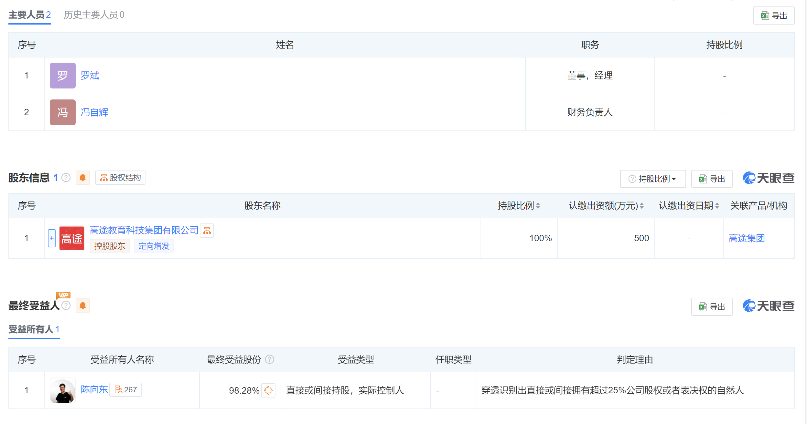The width and height of the screenshot is (807, 424).
Task: Click the 高途 red company logo
Action: 72,238
